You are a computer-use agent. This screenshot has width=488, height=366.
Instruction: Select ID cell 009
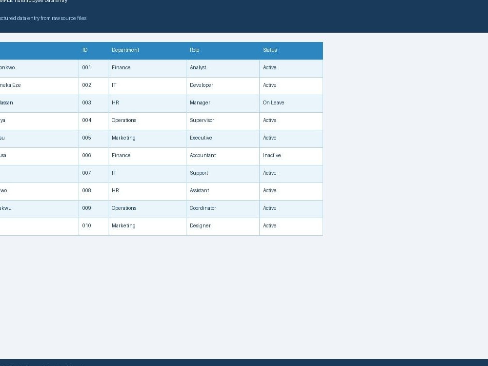pyautogui.click(x=93, y=209)
